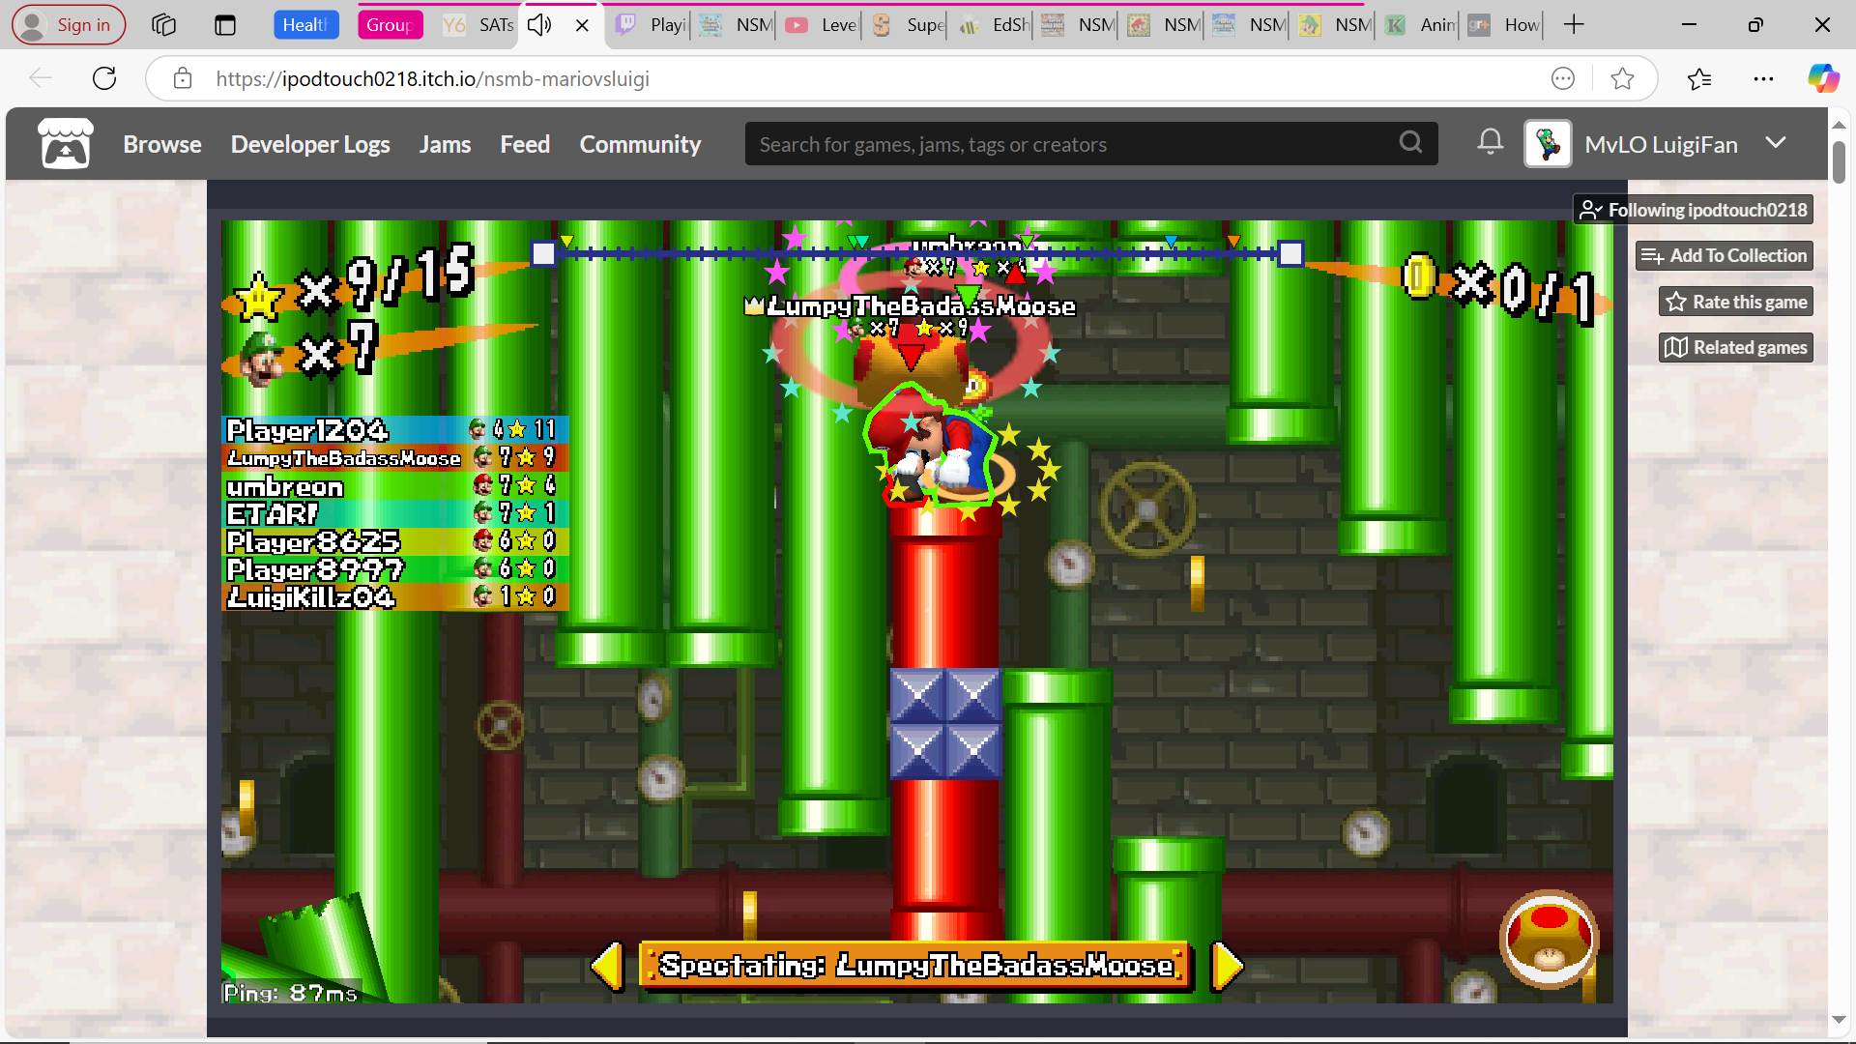Click the Ping: 87ms indicator
1856x1044 pixels.
(x=291, y=992)
